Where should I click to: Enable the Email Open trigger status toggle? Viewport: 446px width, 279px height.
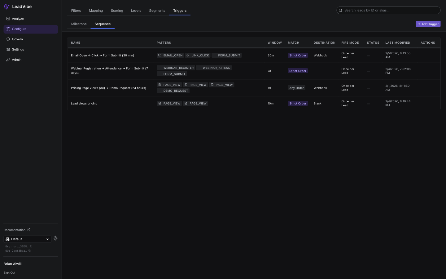(369, 56)
